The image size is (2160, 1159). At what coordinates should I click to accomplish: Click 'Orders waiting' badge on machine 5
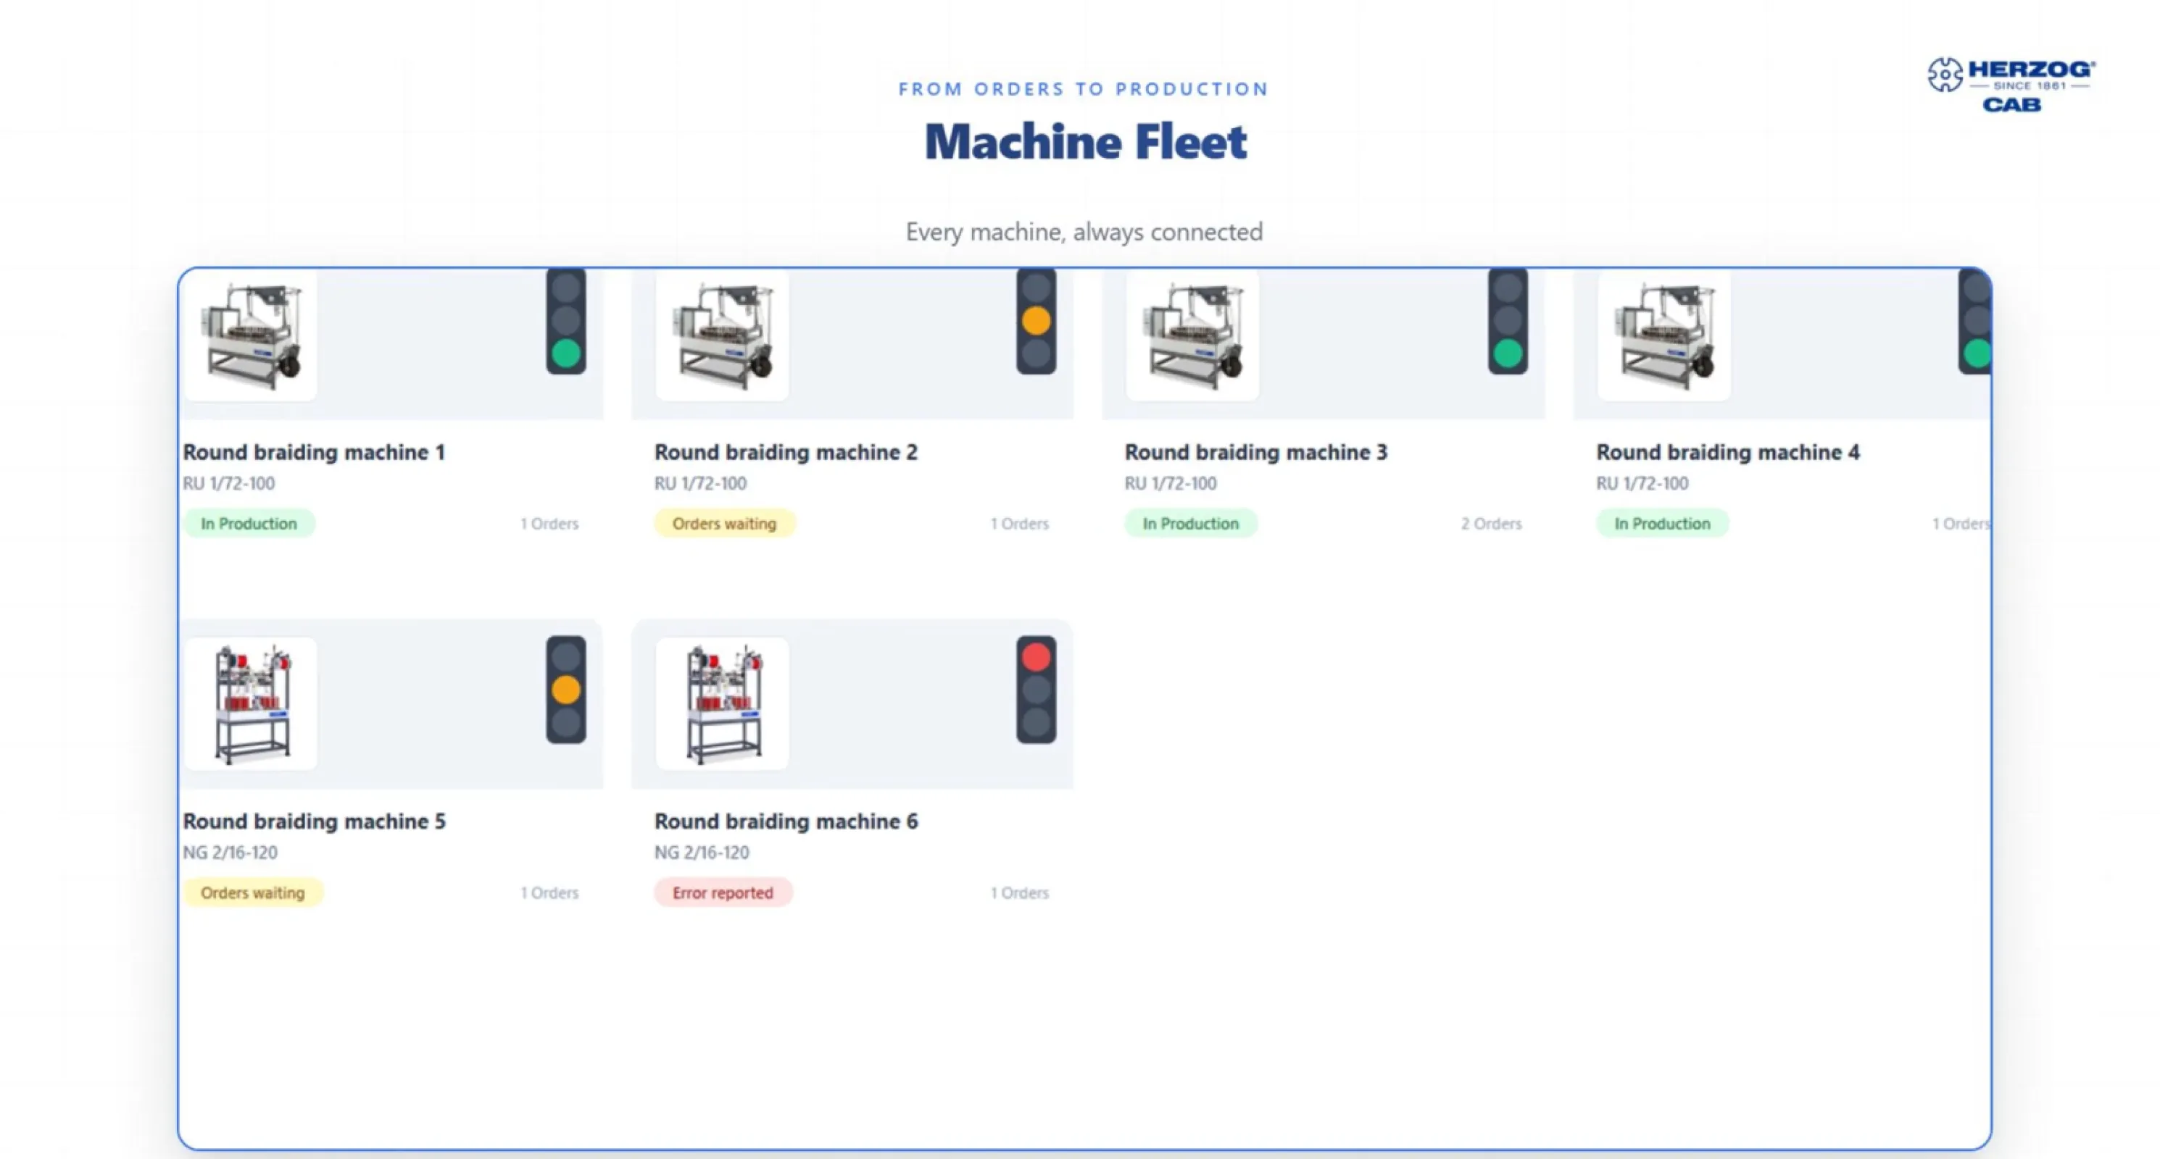click(x=253, y=892)
